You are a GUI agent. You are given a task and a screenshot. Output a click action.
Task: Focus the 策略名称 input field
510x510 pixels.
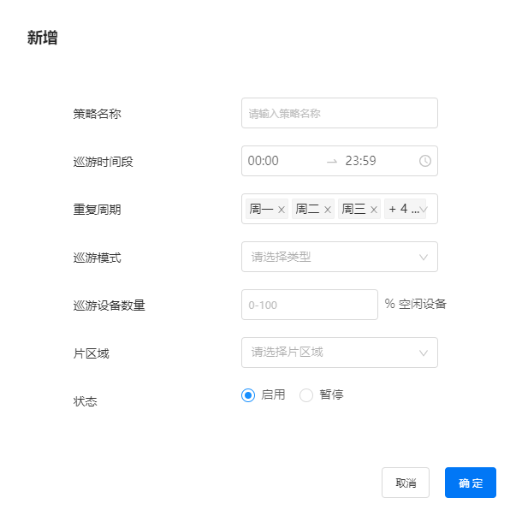coord(340,113)
